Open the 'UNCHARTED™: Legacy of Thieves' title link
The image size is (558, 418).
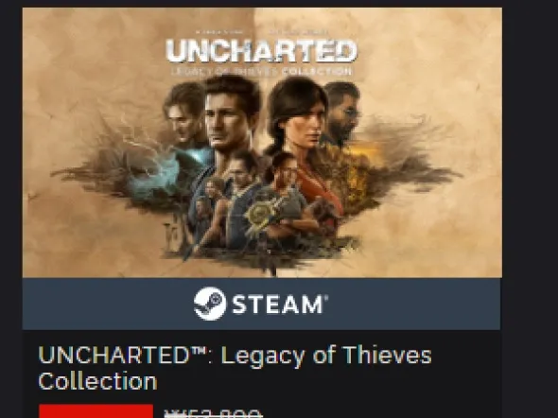pos(235,355)
